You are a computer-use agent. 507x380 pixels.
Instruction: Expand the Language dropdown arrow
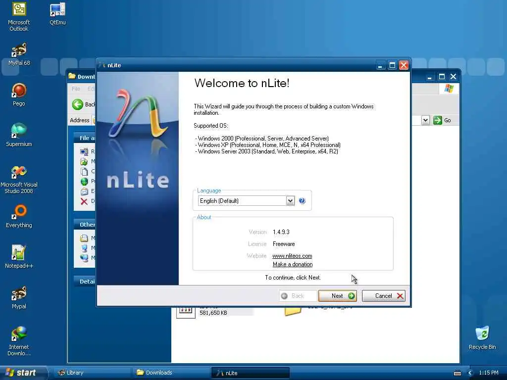(x=290, y=201)
